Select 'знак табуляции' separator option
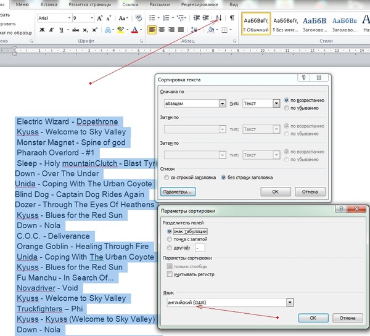The image size is (370, 336). click(169, 231)
